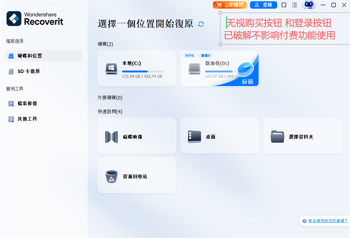Maximize the Recoverit window
This screenshot has width=350, height=238.
pos(334,5)
